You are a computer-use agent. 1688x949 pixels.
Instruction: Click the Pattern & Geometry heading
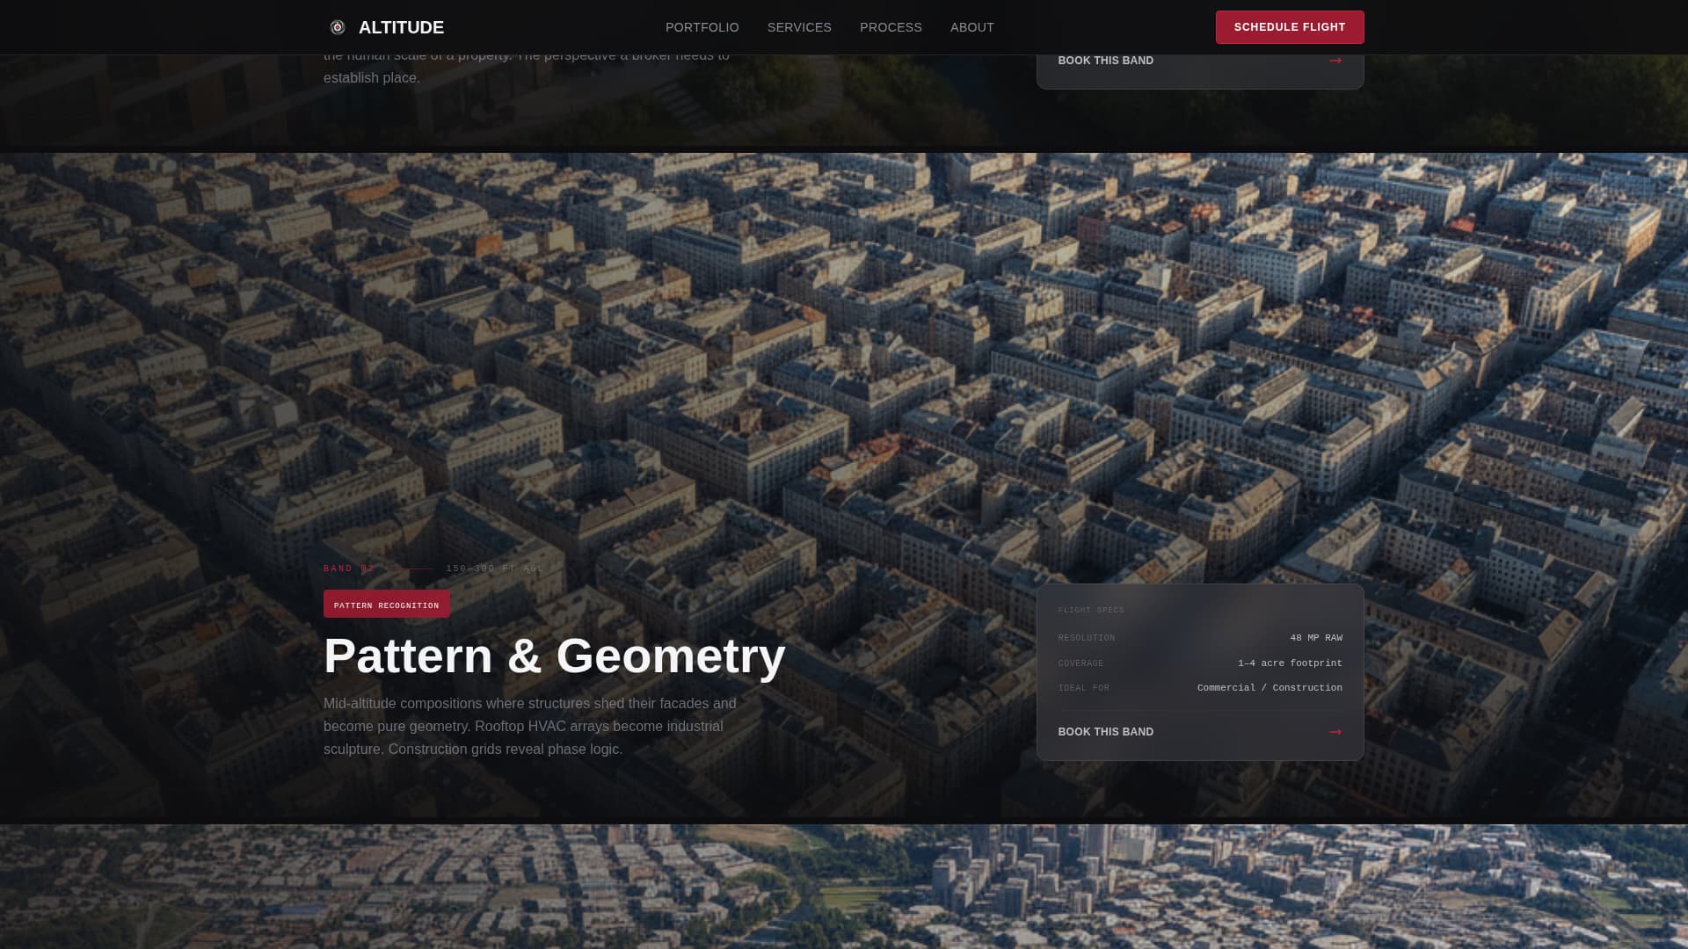(x=554, y=656)
